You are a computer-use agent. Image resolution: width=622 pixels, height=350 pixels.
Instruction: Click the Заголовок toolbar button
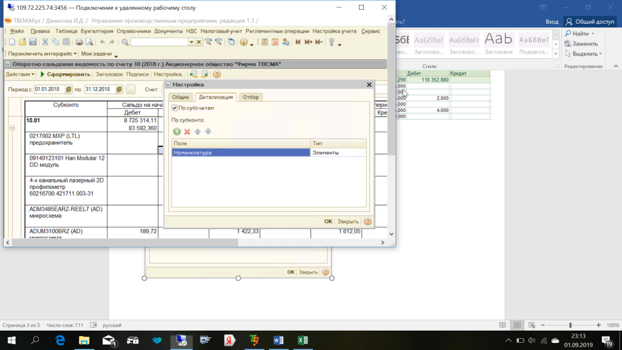coord(109,74)
